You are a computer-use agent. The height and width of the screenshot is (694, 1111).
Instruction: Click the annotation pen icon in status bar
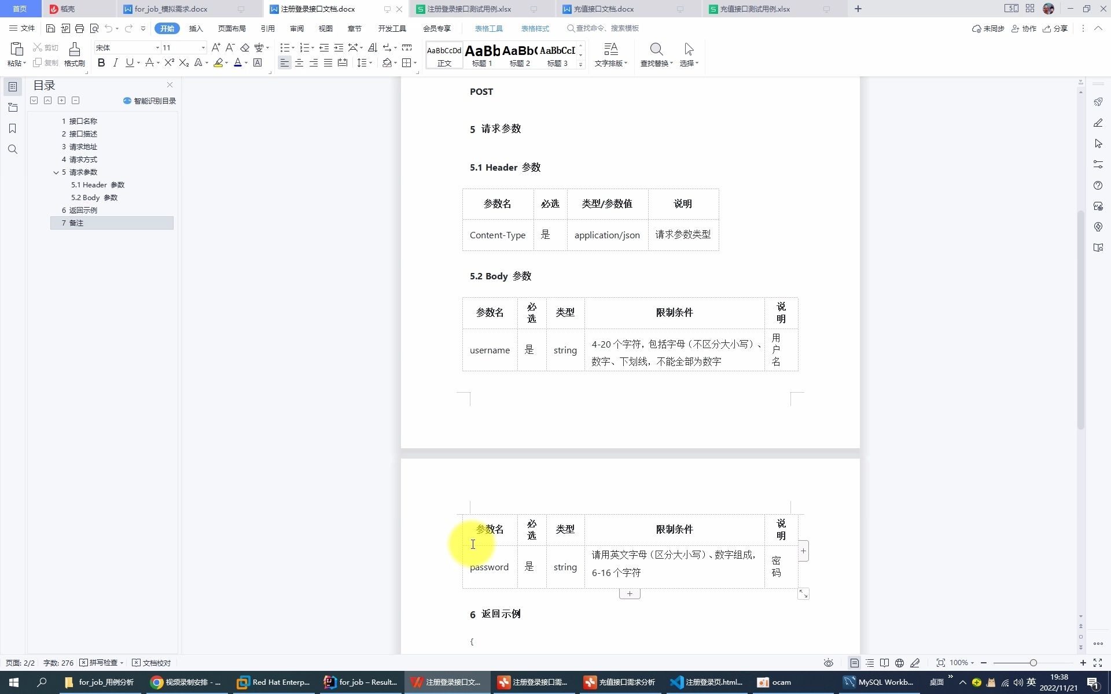(x=915, y=663)
